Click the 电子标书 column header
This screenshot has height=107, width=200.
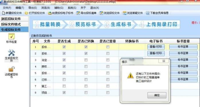(x=156, y=41)
